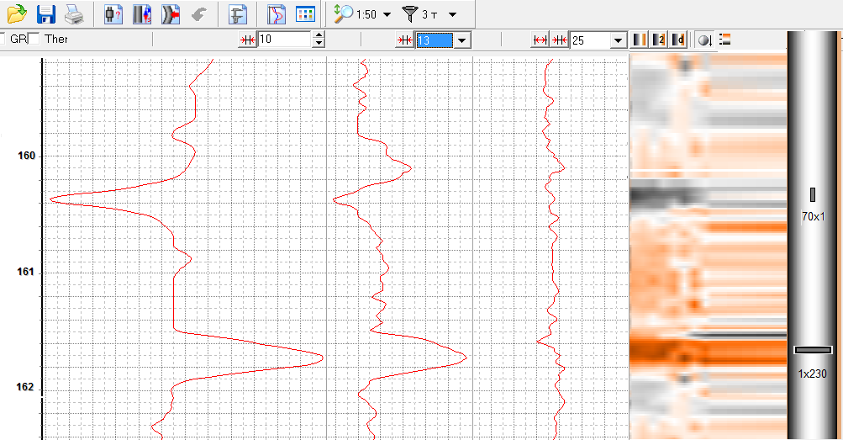Open the 3 т filter dropdown arrow
The image size is (843, 440).
(x=453, y=14)
